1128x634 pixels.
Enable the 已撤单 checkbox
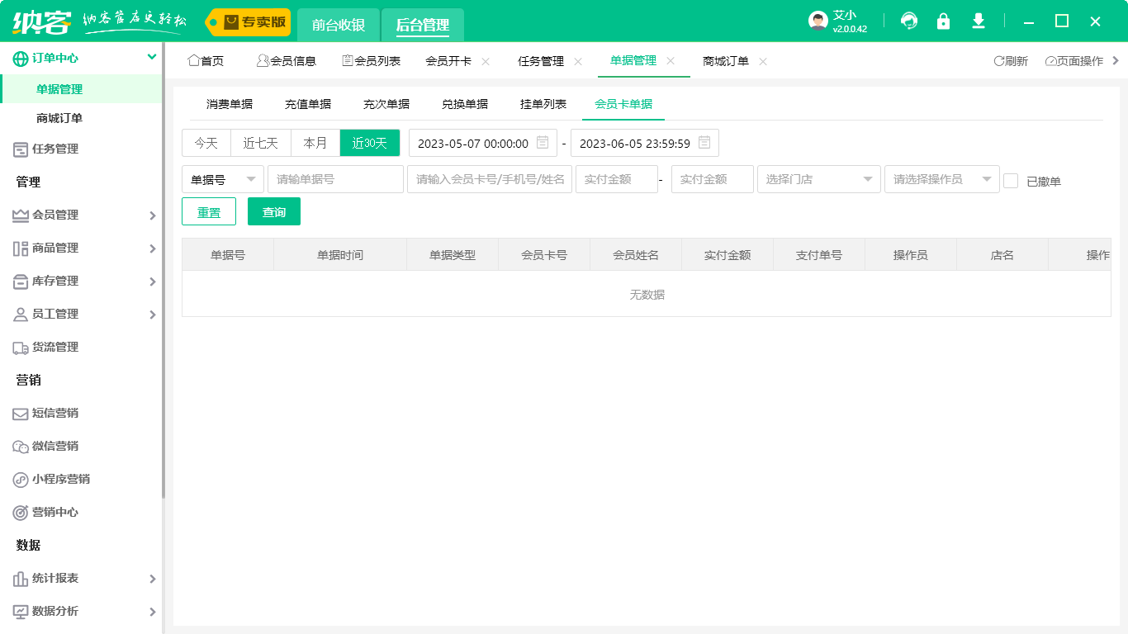[x=1011, y=180]
